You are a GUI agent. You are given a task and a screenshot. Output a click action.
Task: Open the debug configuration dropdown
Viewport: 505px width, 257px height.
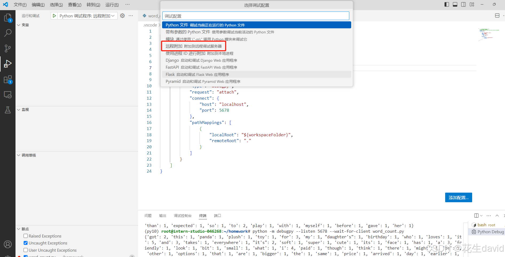point(87,16)
